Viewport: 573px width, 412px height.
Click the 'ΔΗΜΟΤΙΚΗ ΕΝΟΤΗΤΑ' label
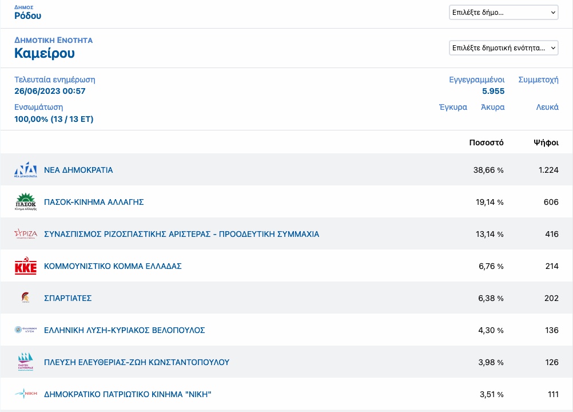click(53, 40)
